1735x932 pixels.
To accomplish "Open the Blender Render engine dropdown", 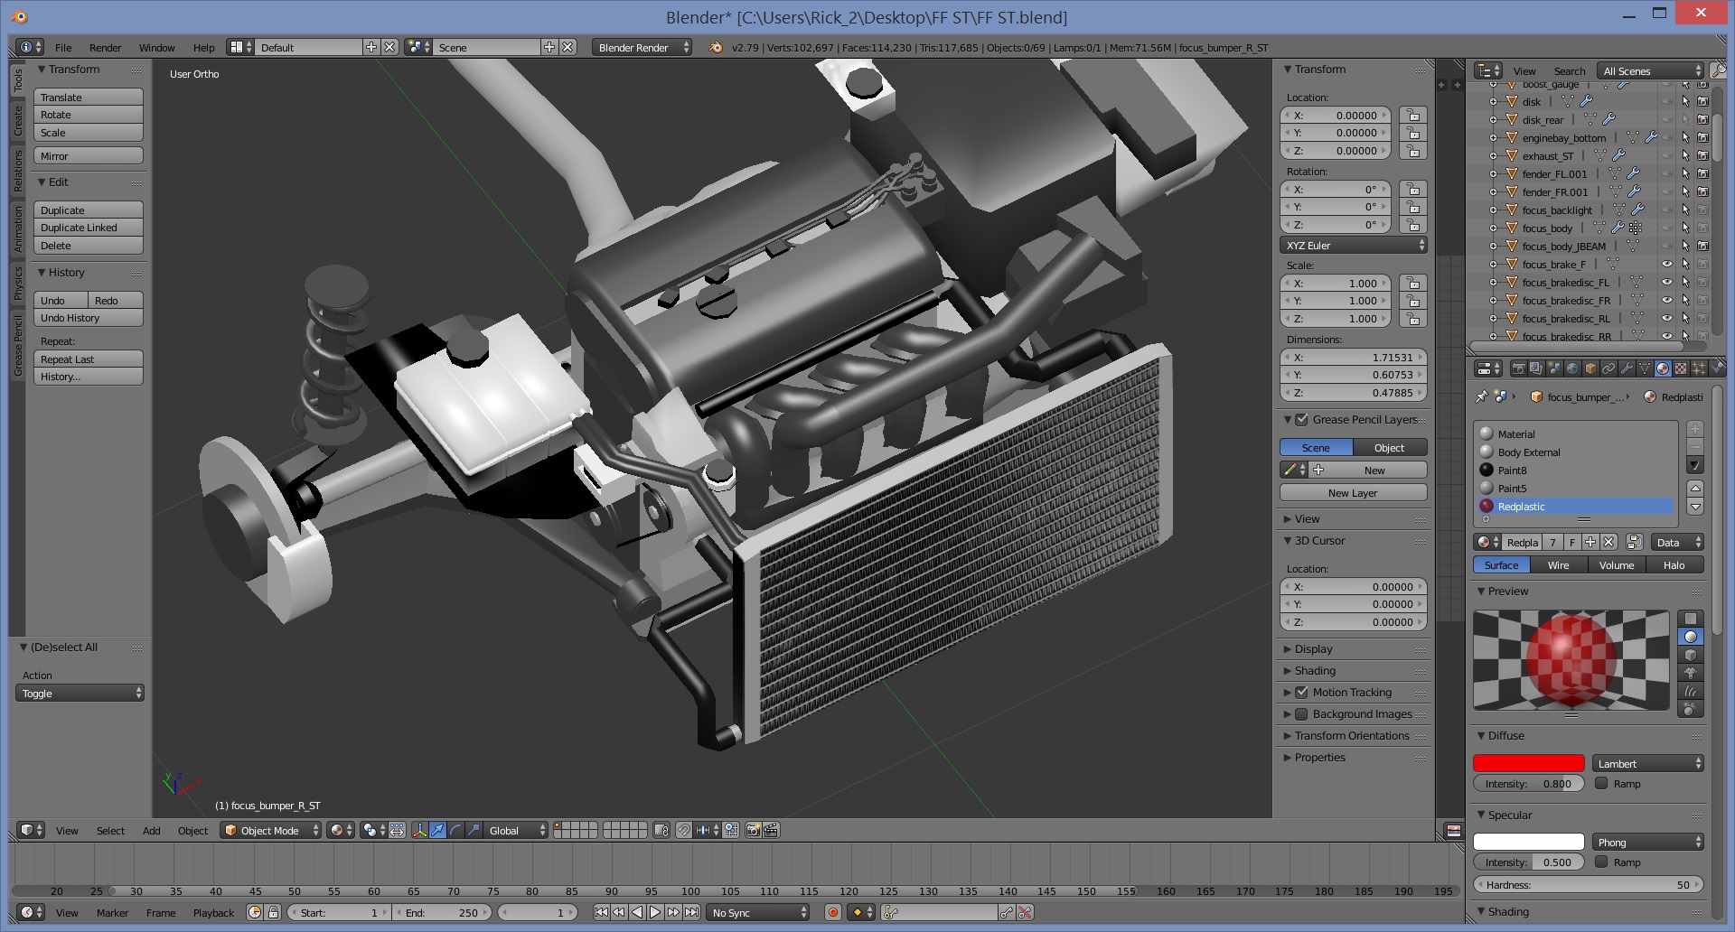I will [642, 47].
